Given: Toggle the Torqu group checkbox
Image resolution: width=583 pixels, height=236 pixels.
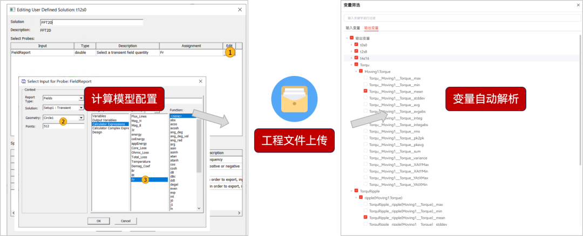Looking at the screenshot, I should pyautogui.click(x=356, y=65).
